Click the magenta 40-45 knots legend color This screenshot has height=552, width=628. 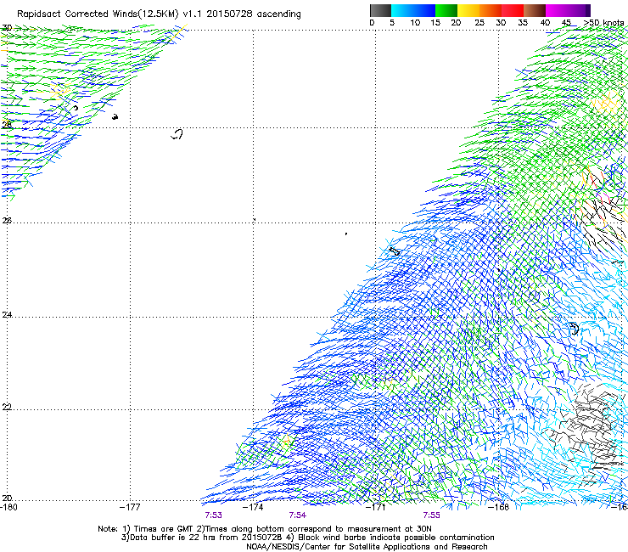[x=557, y=10]
